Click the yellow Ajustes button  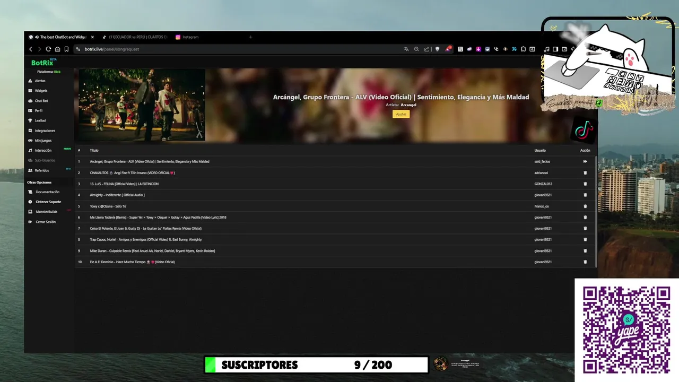click(401, 114)
